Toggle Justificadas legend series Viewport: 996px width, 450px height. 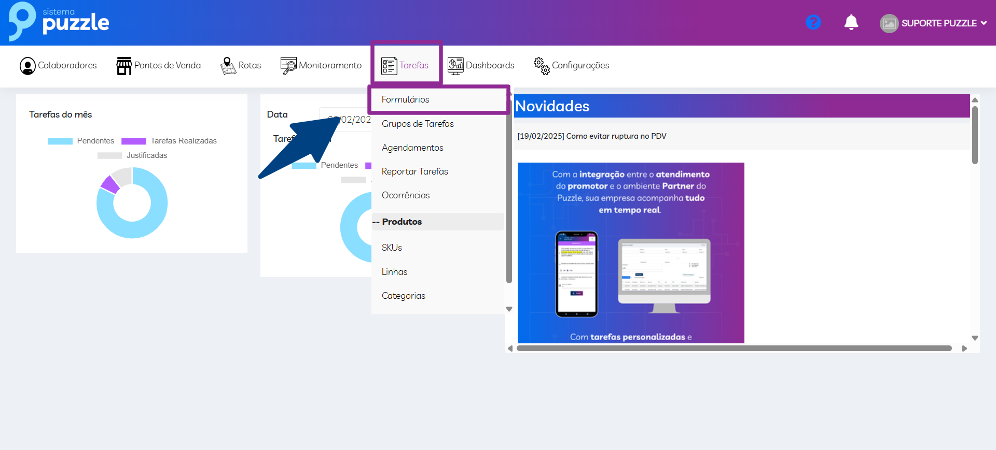click(x=132, y=155)
